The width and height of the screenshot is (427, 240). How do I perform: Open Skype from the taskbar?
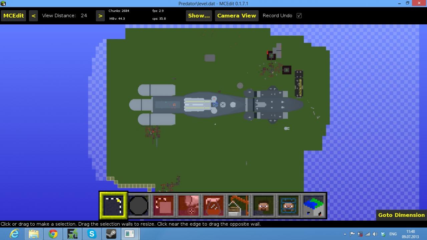[x=92, y=234]
